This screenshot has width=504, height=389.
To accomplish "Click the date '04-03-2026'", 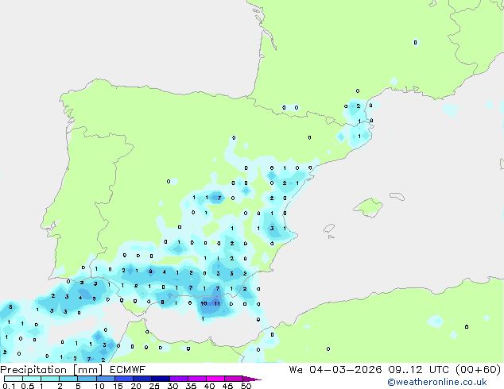I will coord(346,370).
